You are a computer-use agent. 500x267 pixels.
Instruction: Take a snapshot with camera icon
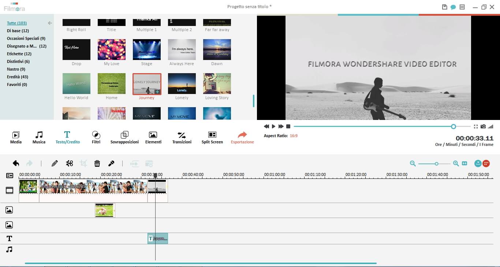[483, 126]
